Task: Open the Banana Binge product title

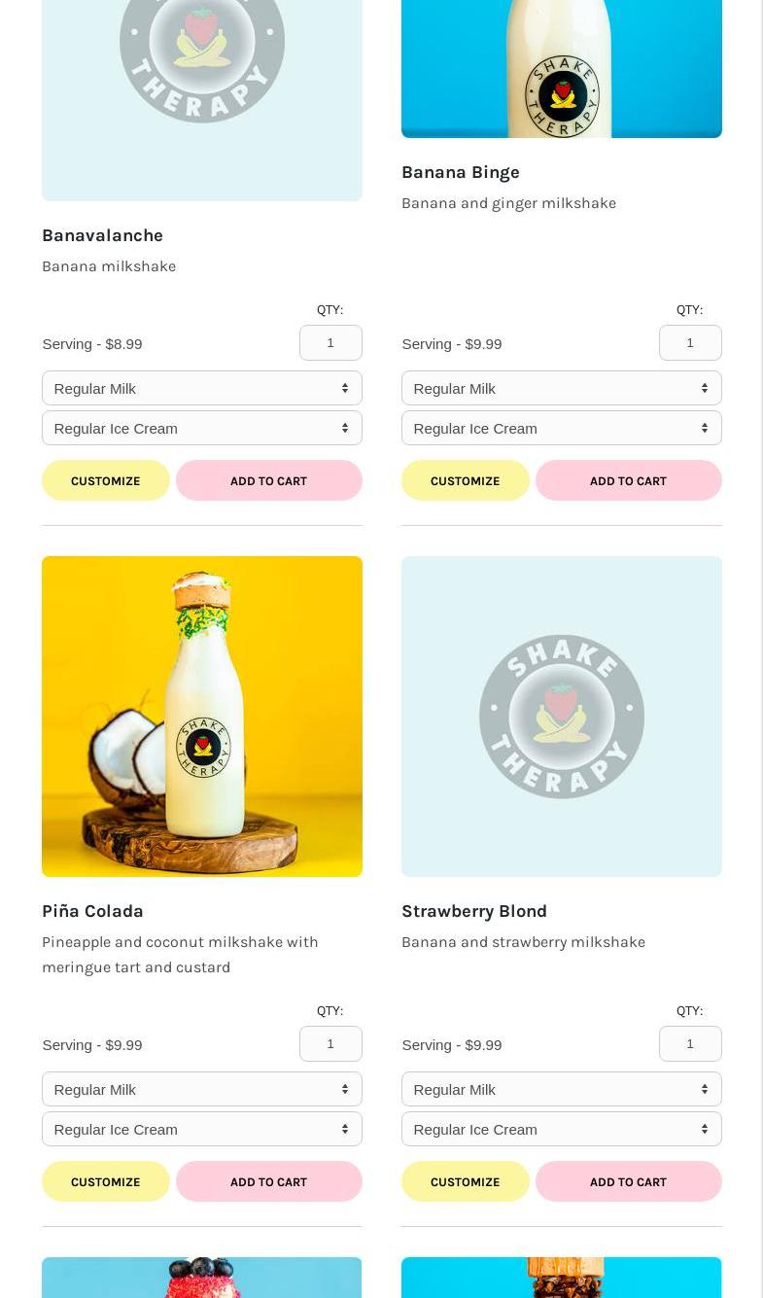Action: [461, 172]
